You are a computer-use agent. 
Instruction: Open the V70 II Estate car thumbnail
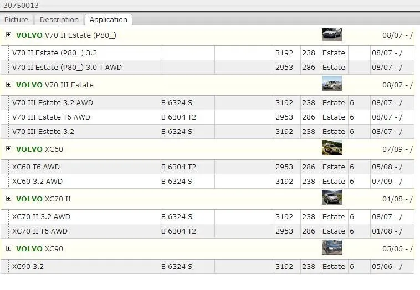[x=332, y=34]
